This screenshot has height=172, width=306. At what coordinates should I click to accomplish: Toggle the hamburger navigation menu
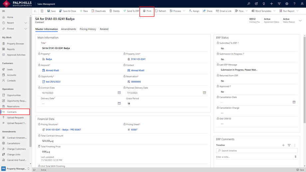point(4,11)
